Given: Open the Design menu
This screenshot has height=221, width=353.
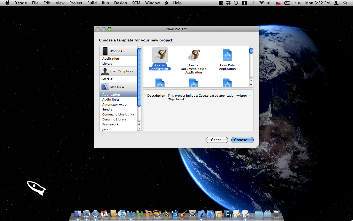Looking at the screenshot, I should pos(121,3).
